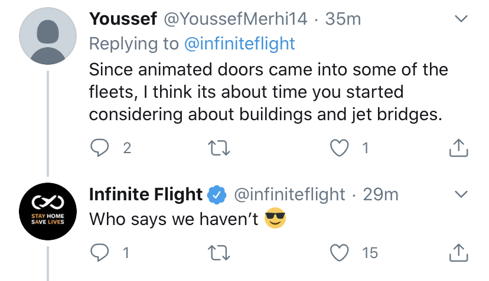Open options chevron on Youssef's tweet
Viewport: 489px width, 281px height.
click(x=459, y=19)
